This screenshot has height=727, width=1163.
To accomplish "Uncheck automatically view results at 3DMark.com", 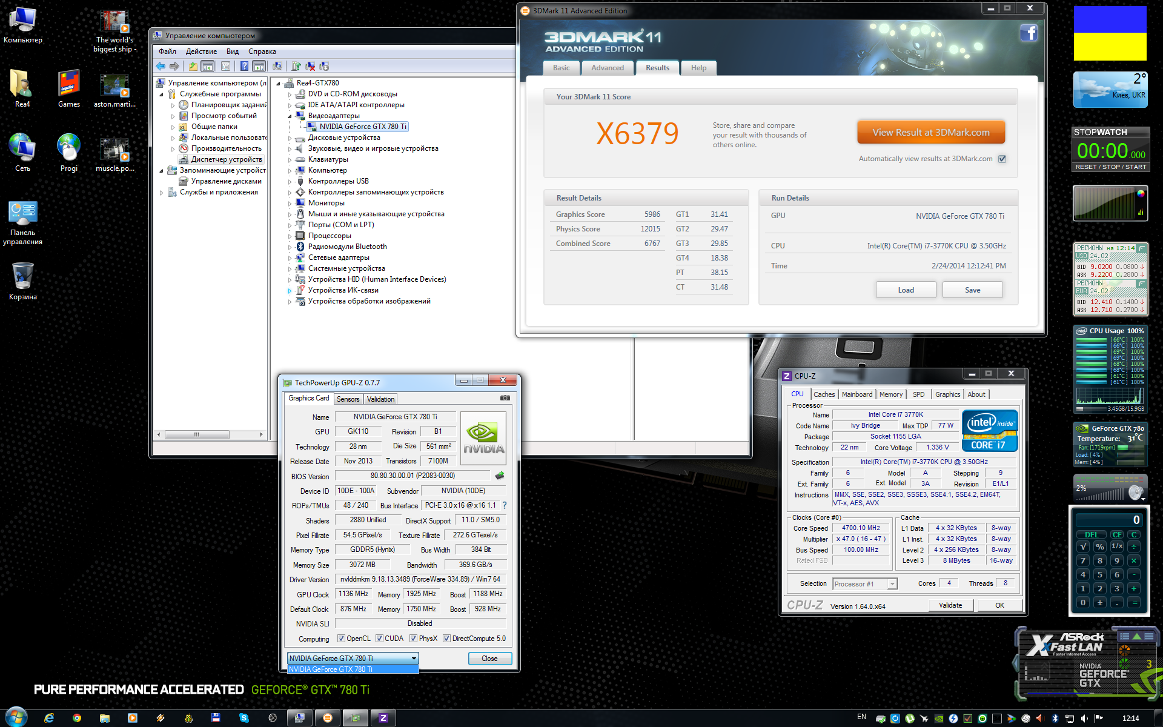I will pos(1002,159).
